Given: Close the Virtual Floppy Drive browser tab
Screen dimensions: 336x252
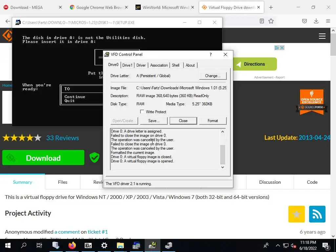Looking at the screenshot, I should pos(259,8).
